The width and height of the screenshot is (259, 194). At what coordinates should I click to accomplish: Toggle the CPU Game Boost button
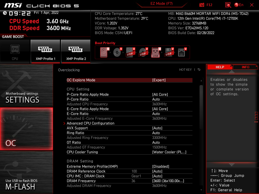click(x=15, y=52)
